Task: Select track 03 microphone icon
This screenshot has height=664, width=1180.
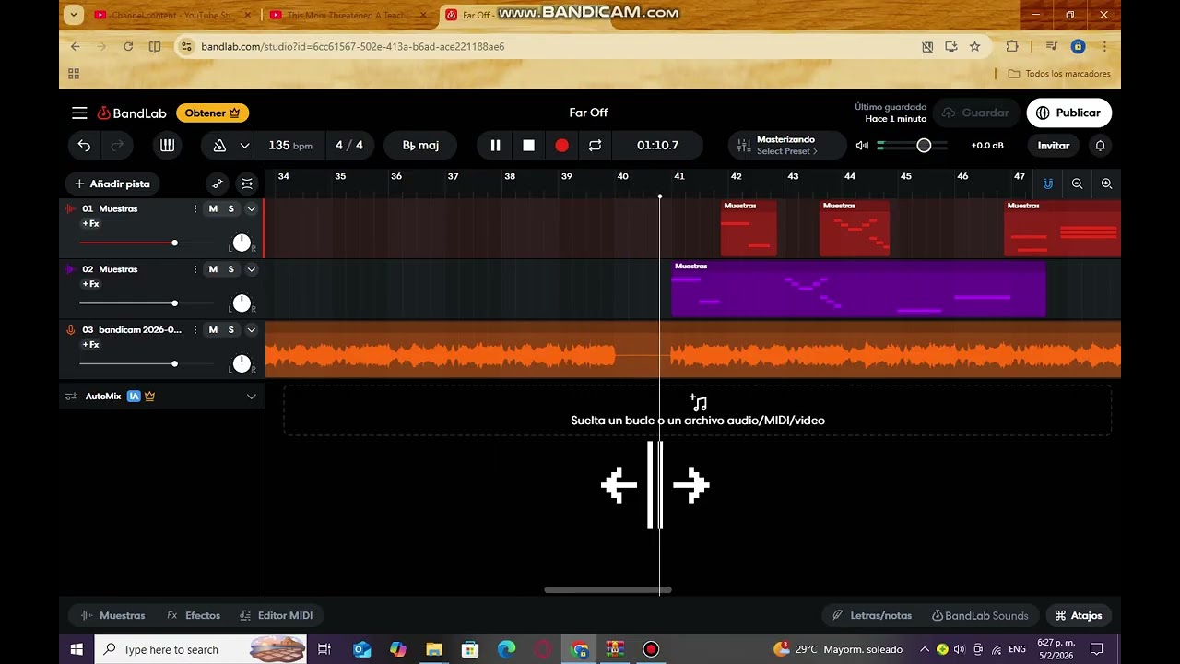Action: pos(70,329)
